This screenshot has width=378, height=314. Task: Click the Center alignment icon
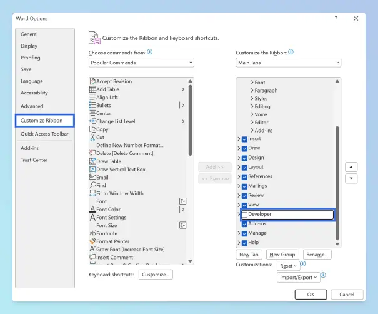[x=92, y=113]
